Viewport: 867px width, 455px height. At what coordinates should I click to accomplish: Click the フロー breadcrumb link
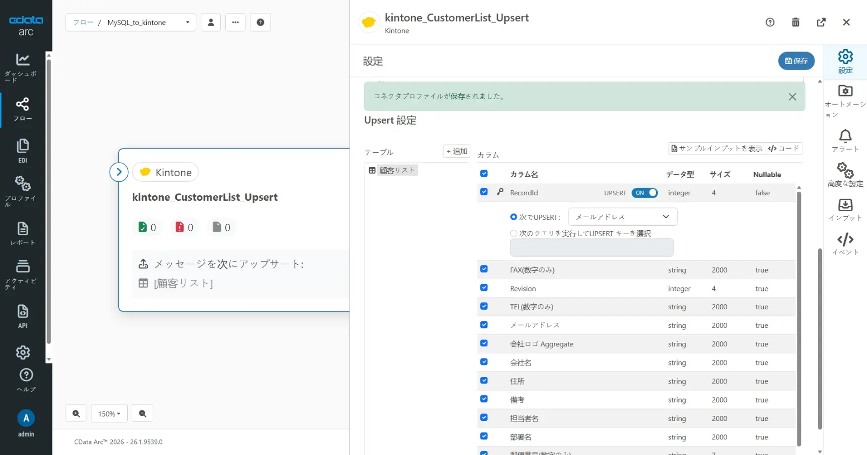(83, 22)
